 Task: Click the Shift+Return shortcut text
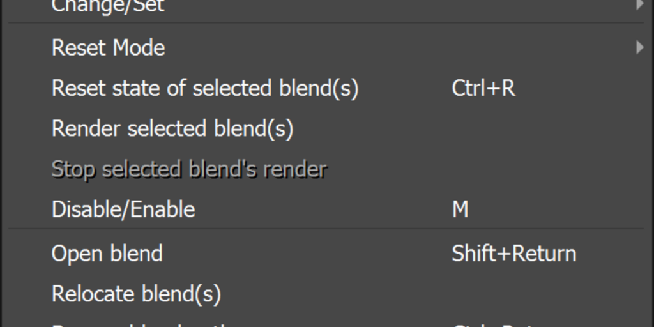pyautogui.click(x=514, y=254)
